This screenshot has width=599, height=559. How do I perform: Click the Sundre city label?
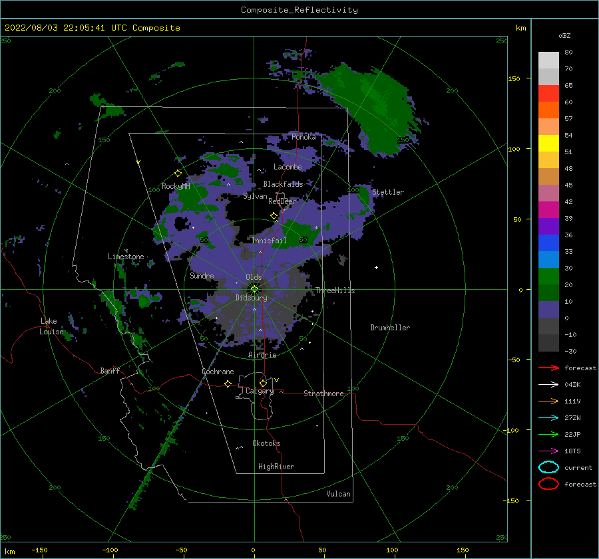[202, 275]
